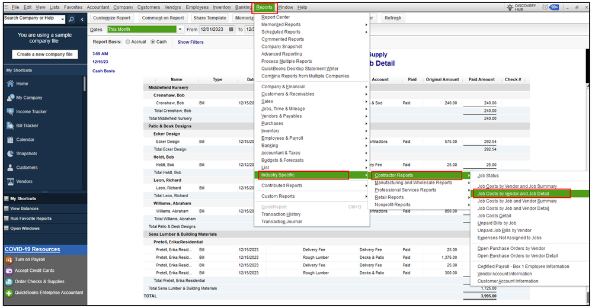Open Report Center menu entry
The height and width of the screenshot is (308, 592).
pyautogui.click(x=276, y=17)
